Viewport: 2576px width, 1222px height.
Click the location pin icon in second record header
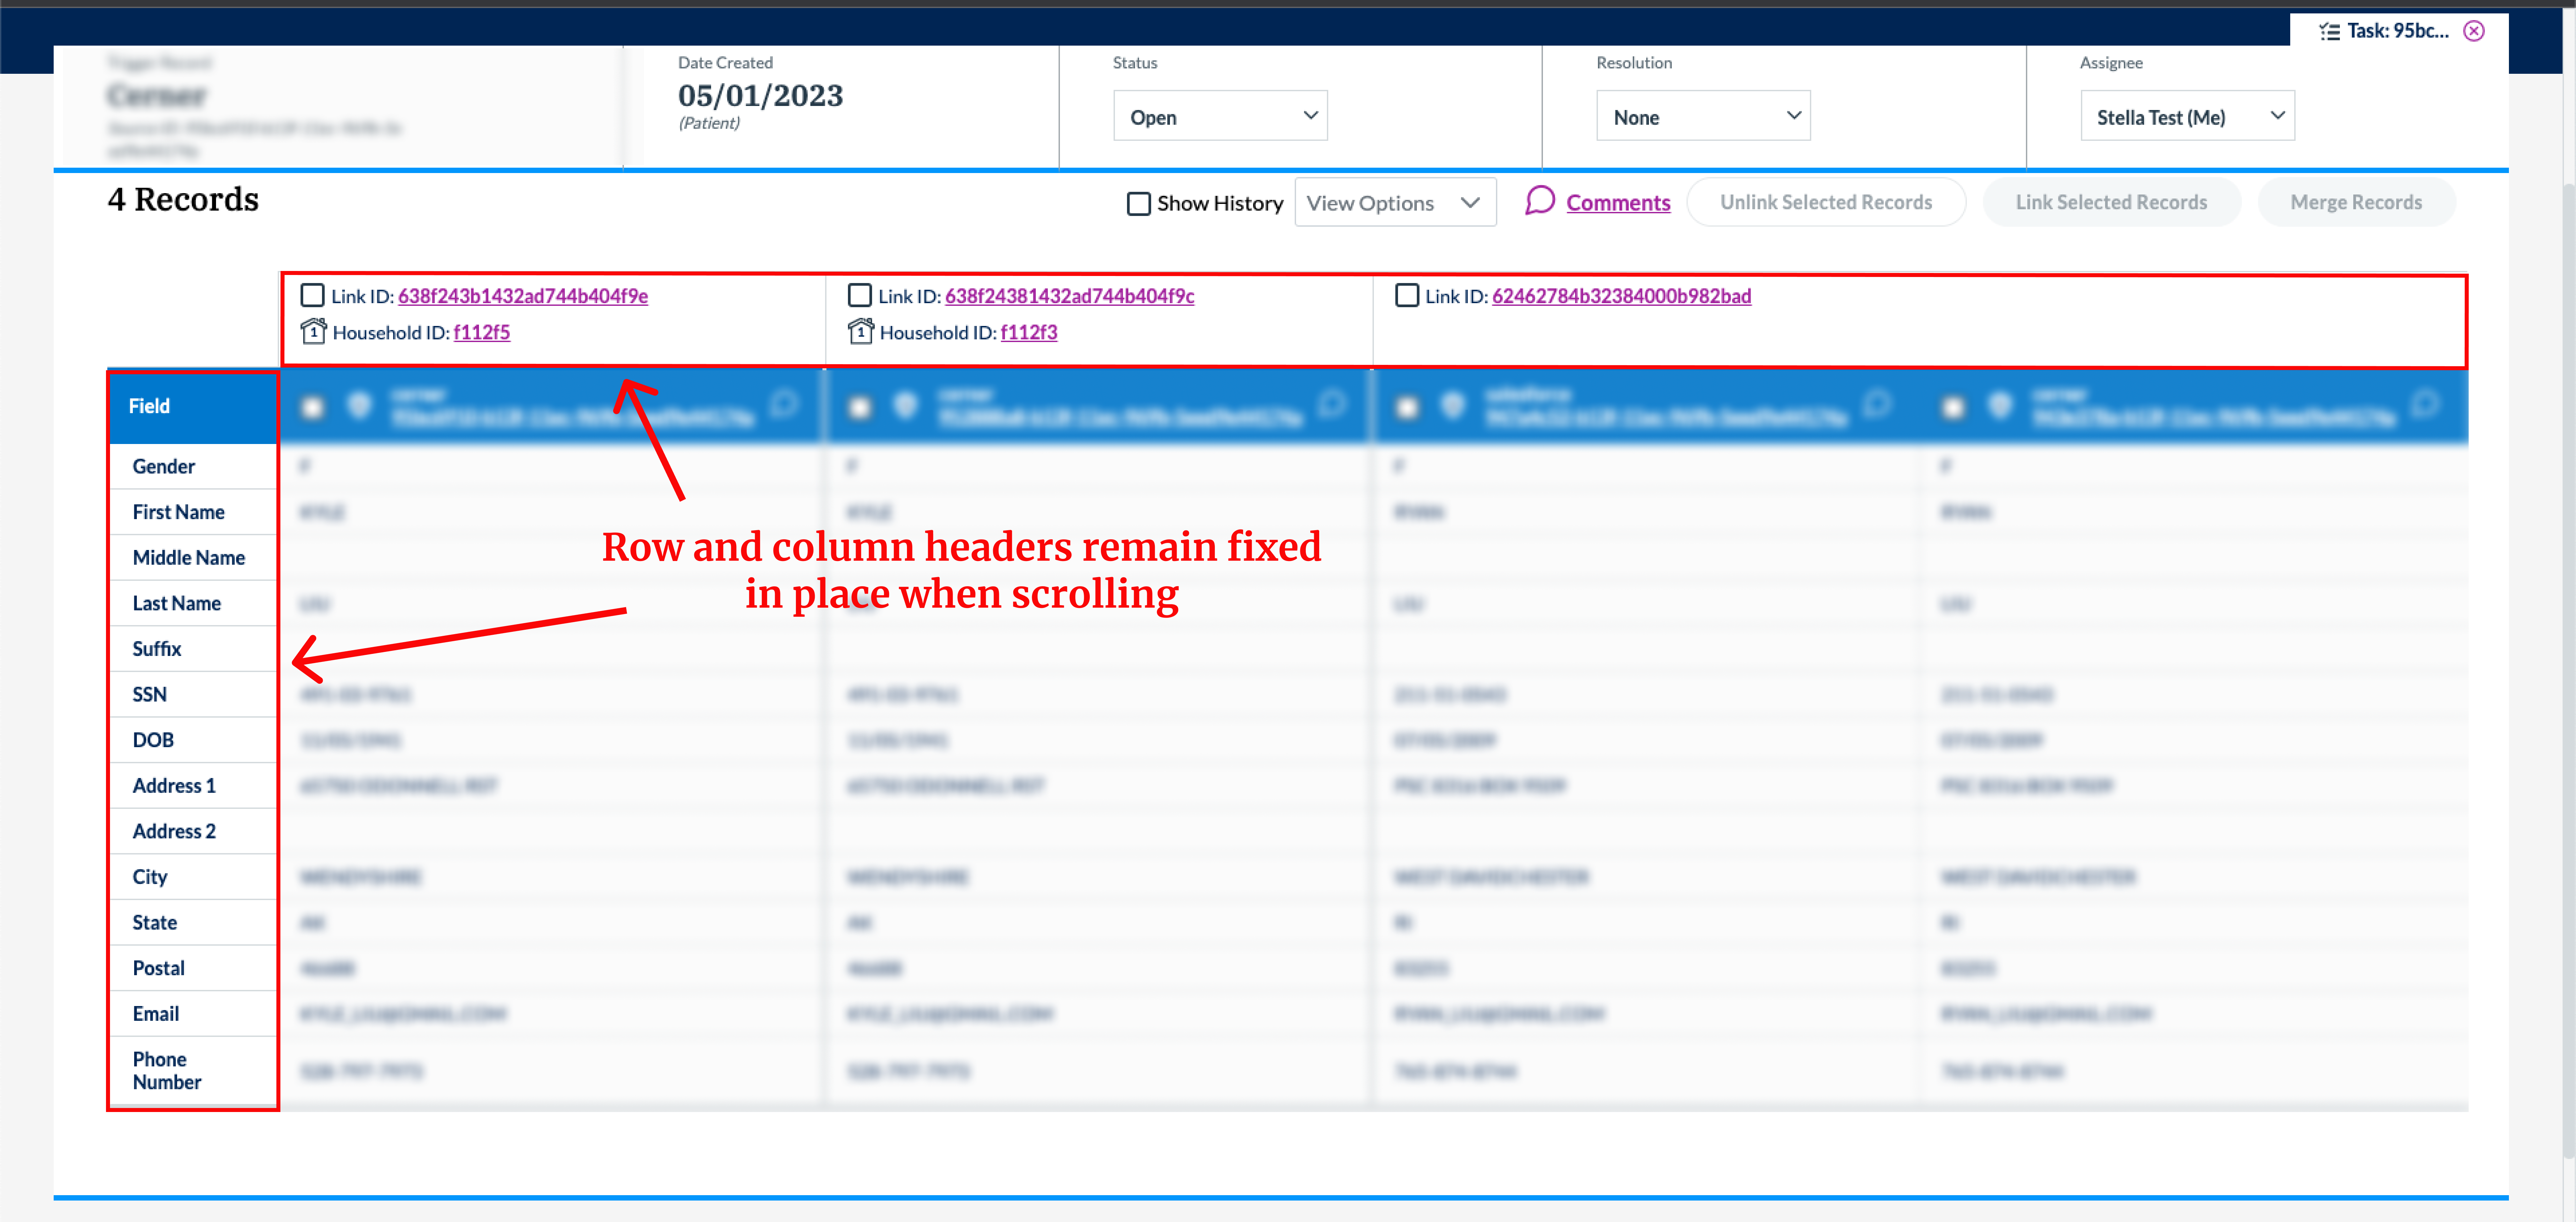click(x=907, y=406)
